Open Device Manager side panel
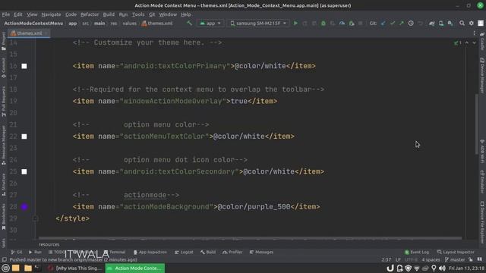 click(x=482, y=75)
